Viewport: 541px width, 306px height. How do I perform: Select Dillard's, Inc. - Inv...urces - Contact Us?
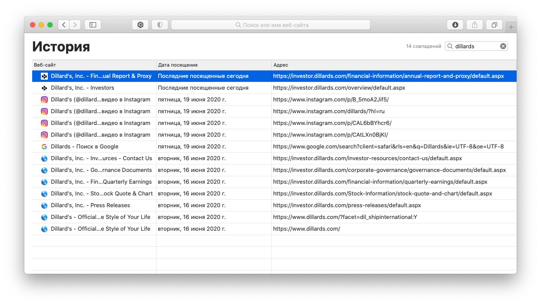[101, 158]
